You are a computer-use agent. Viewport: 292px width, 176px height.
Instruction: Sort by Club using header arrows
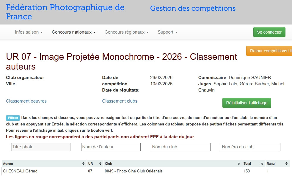(239, 164)
